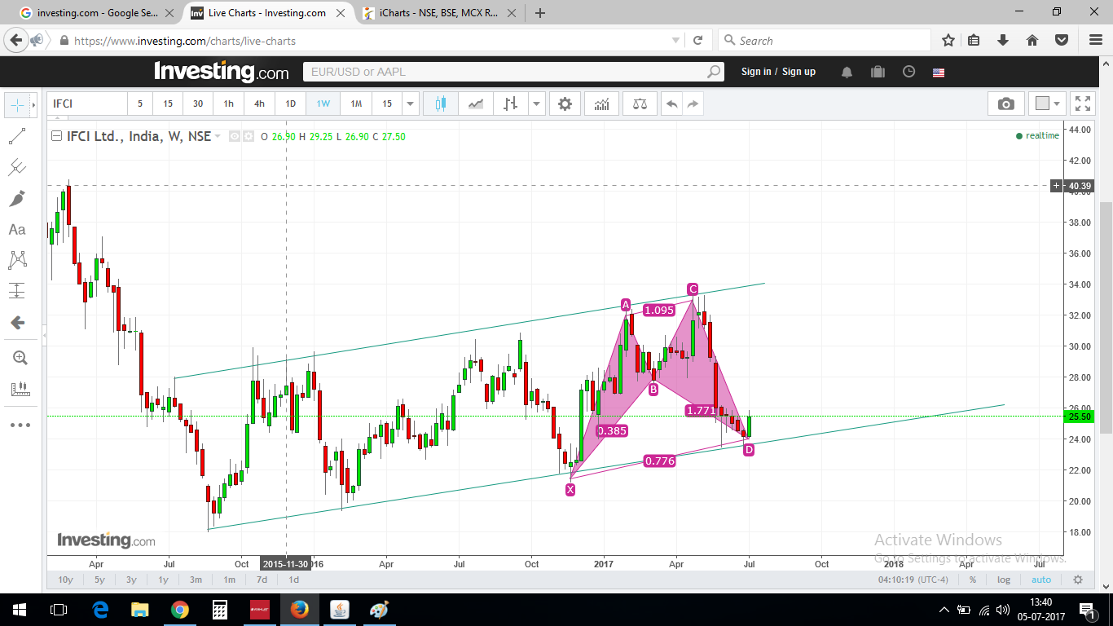Image resolution: width=1113 pixels, height=626 pixels.
Task: Select the crosshair cursor tool
Action: [x=16, y=105]
